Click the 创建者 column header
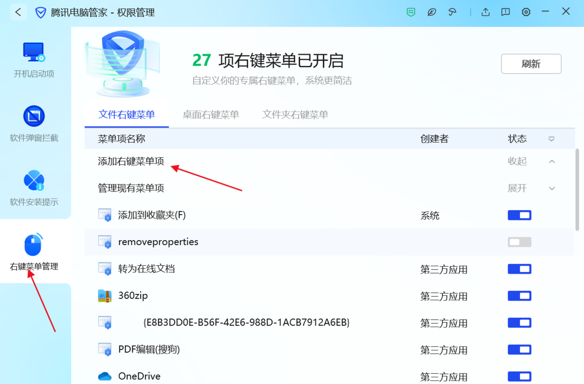The height and width of the screenshot is (384, 584). pyautogui.click(x=434, y=139)
